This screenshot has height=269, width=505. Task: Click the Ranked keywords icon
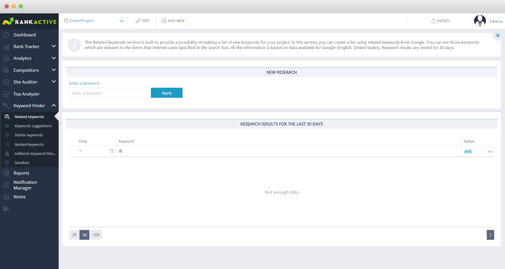[7, 144]
